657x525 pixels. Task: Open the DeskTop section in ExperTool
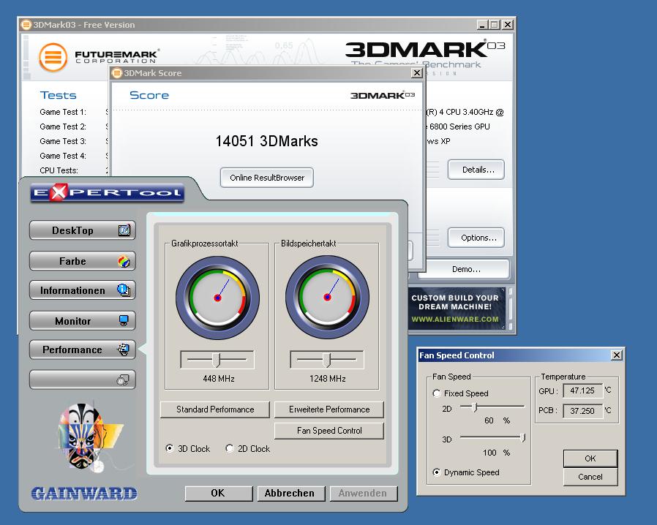(x=83, y=230)
